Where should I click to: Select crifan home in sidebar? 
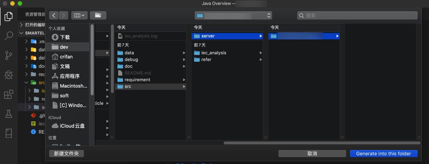67,57
